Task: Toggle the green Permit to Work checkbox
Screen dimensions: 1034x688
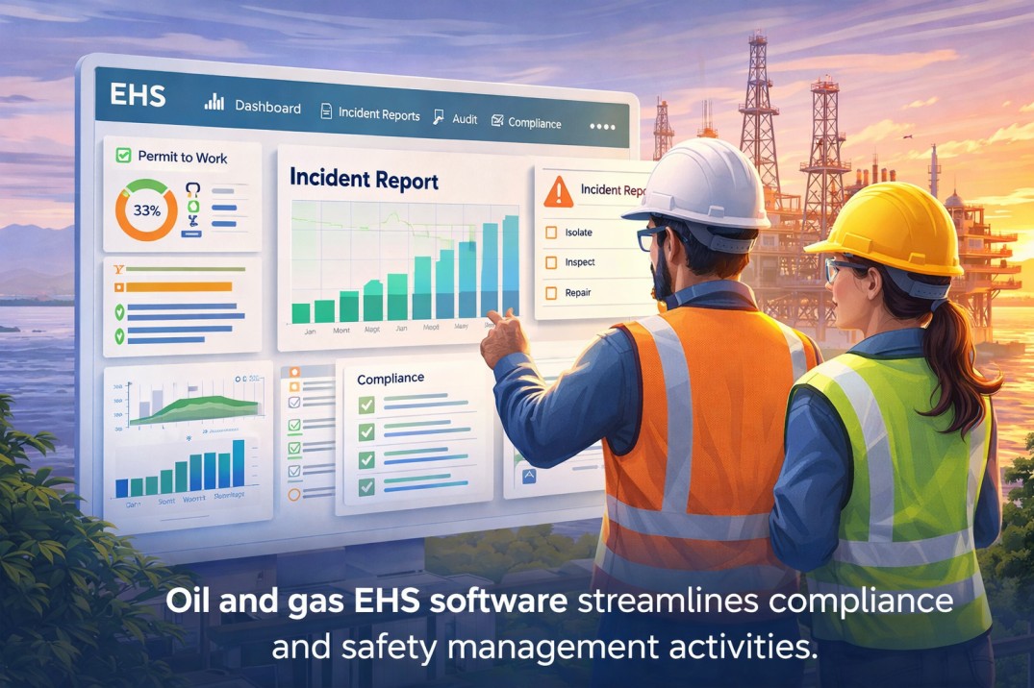Action: [x=123, y=155]
